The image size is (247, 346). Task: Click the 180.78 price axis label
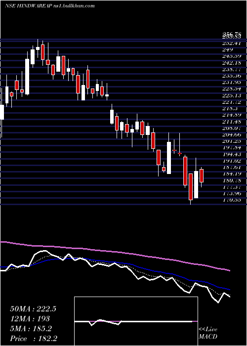tap(231, 180)
